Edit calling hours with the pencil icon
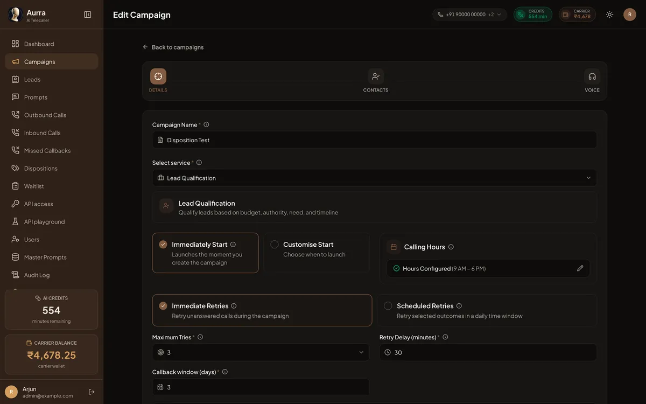The height and width of the screenshot is (404, 646). [580, 268]
